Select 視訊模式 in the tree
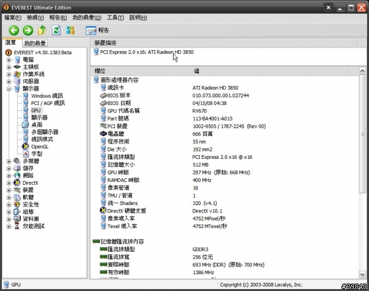369x291 pixels. pyautogui.click(x=42, y=140)
